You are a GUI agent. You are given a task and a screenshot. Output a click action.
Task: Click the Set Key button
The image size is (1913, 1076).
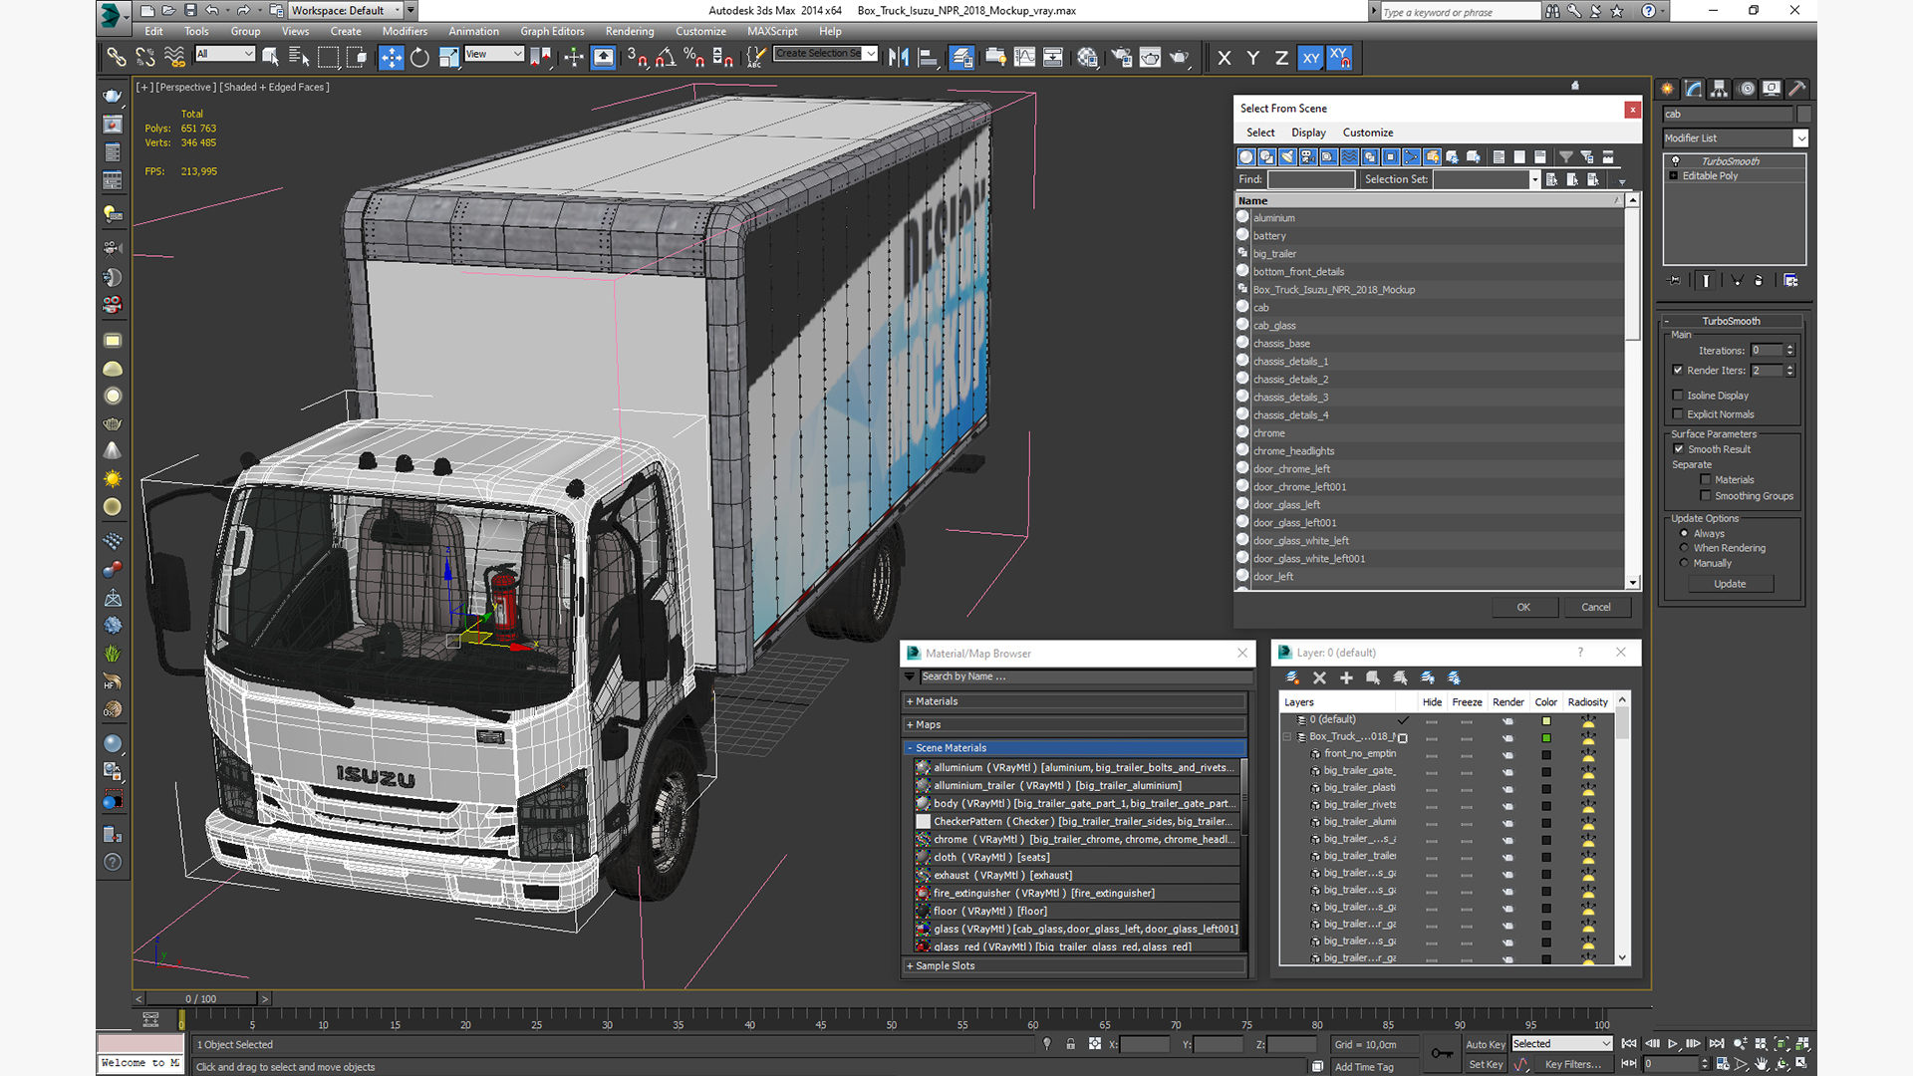[1486, 1065]
